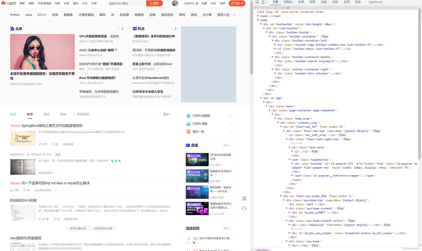Click the DevTools ellipsis before DOCTYPE

coord(255,8)
